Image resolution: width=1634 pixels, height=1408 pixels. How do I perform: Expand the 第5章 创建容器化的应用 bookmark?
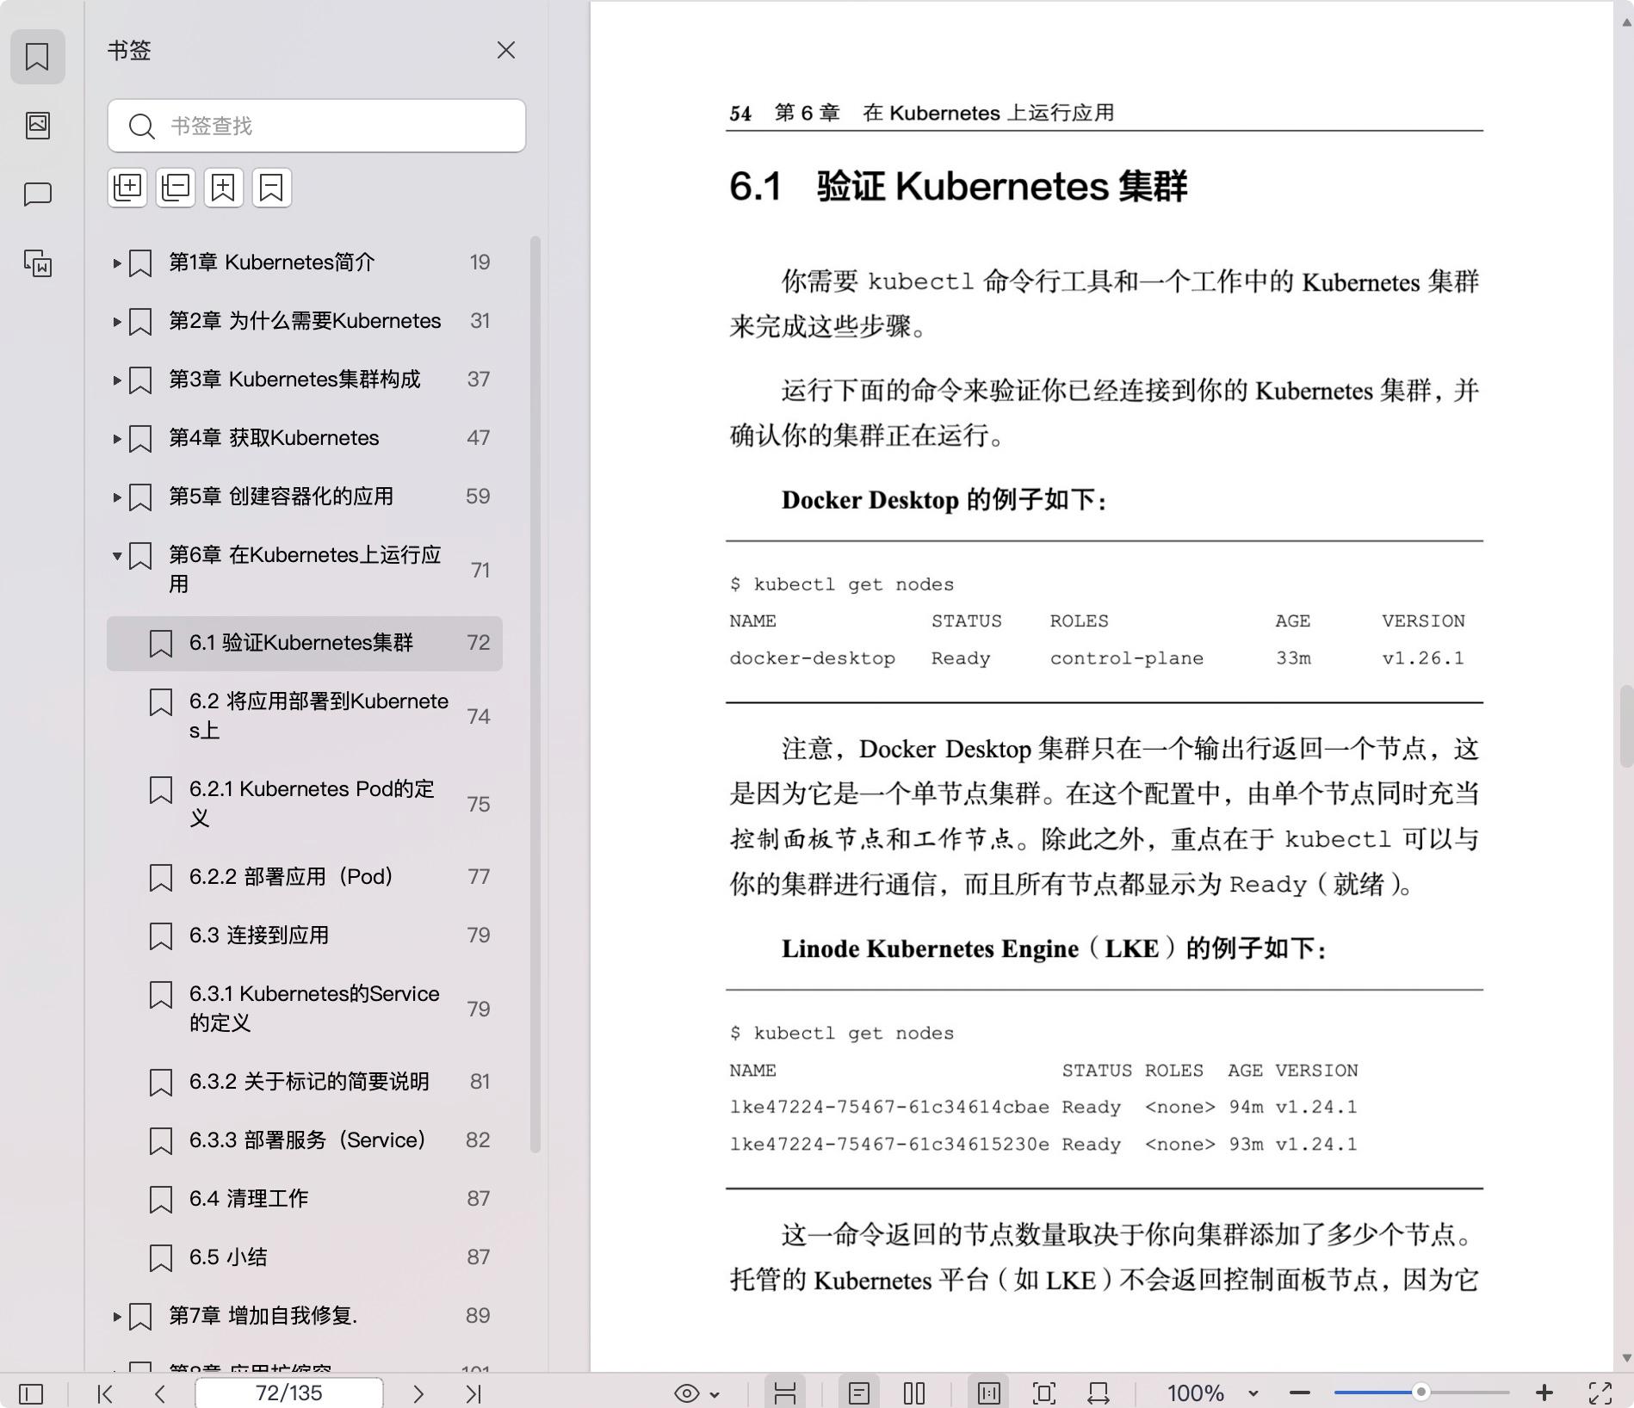coord(116,497)
